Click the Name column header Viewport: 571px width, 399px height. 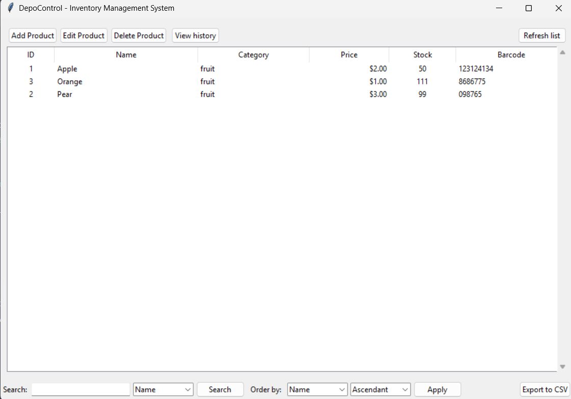[126, 55]
